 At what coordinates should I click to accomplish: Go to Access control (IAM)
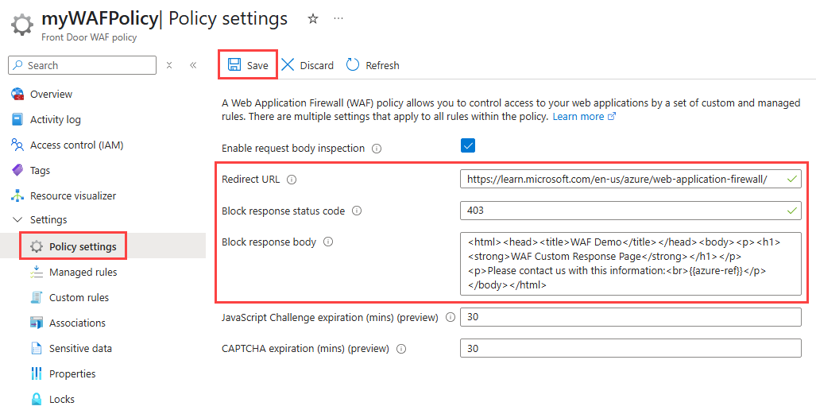(76, 145)
